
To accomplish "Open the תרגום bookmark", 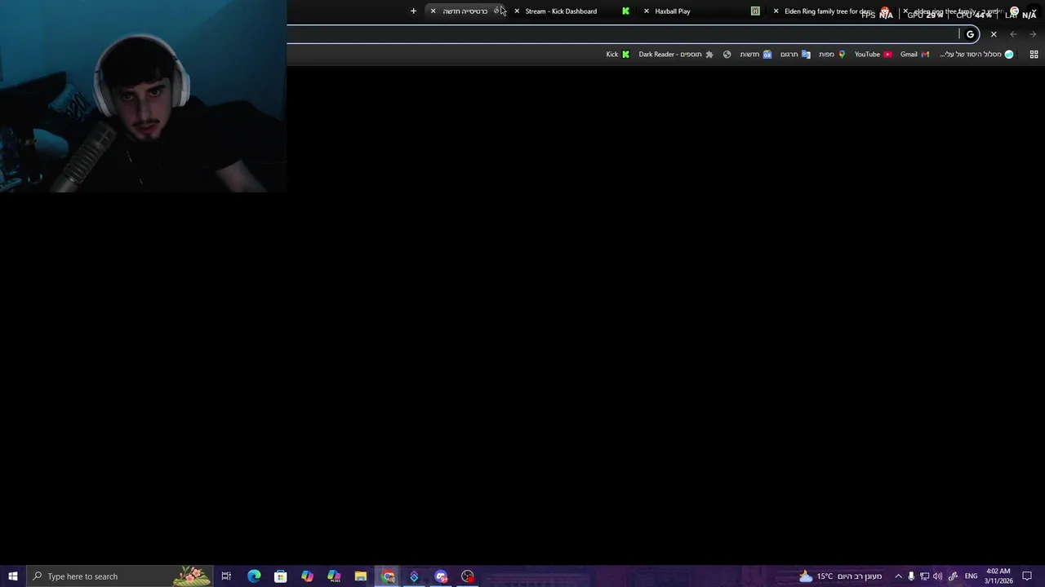I will pos(795,54).
